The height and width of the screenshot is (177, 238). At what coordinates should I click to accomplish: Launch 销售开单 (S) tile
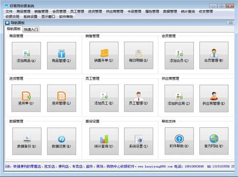point(104,55)
